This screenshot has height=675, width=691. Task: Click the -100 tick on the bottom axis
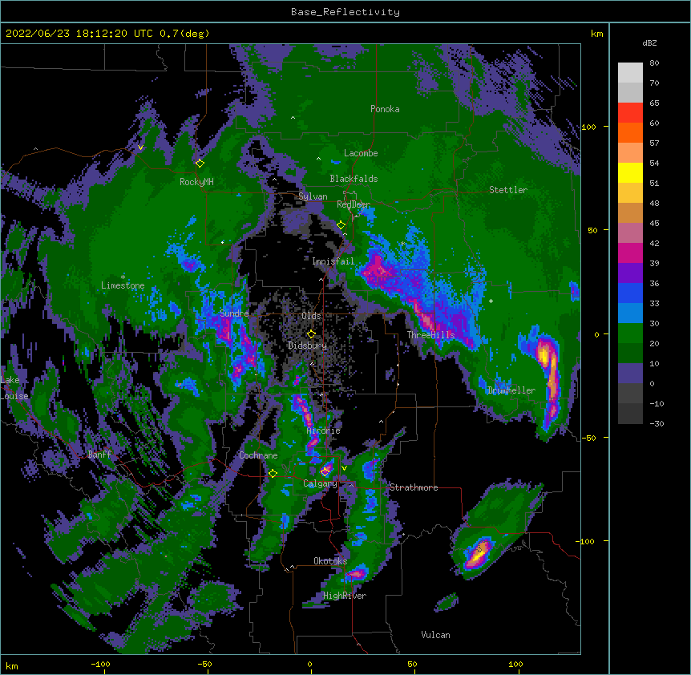[100, 665]
